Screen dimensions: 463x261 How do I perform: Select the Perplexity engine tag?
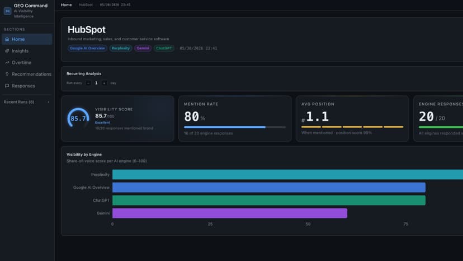pyautogui.click(x=120, y=48)
